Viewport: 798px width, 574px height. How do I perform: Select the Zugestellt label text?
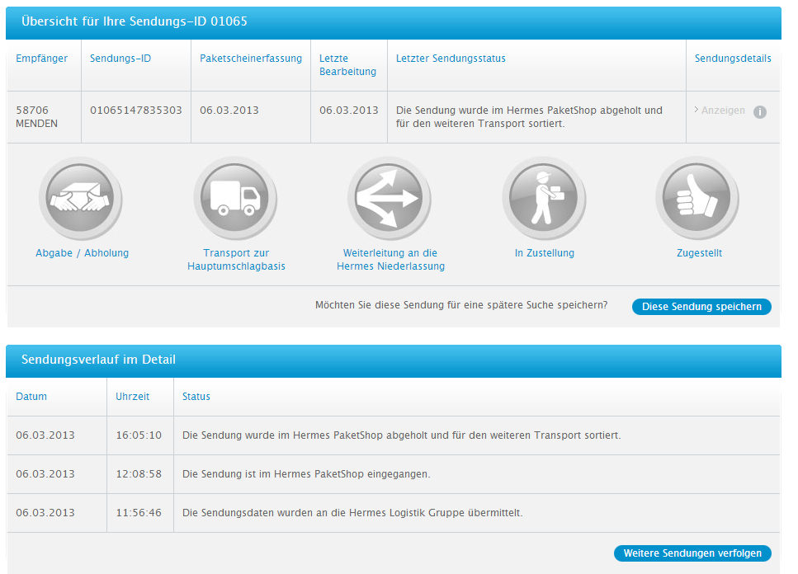[699, 253]
